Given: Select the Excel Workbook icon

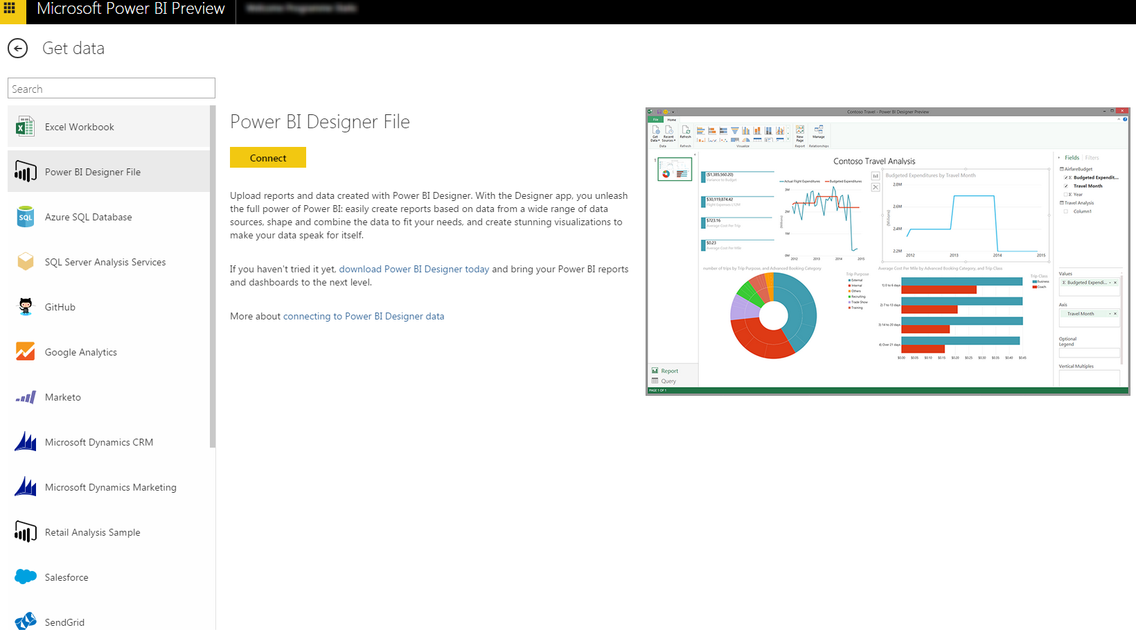Looking at the screenshot, I should 26,127.
